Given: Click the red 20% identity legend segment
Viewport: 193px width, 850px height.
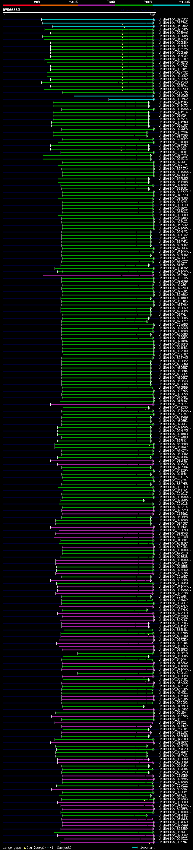Looking at the screenshot, I should coord(21,5).
